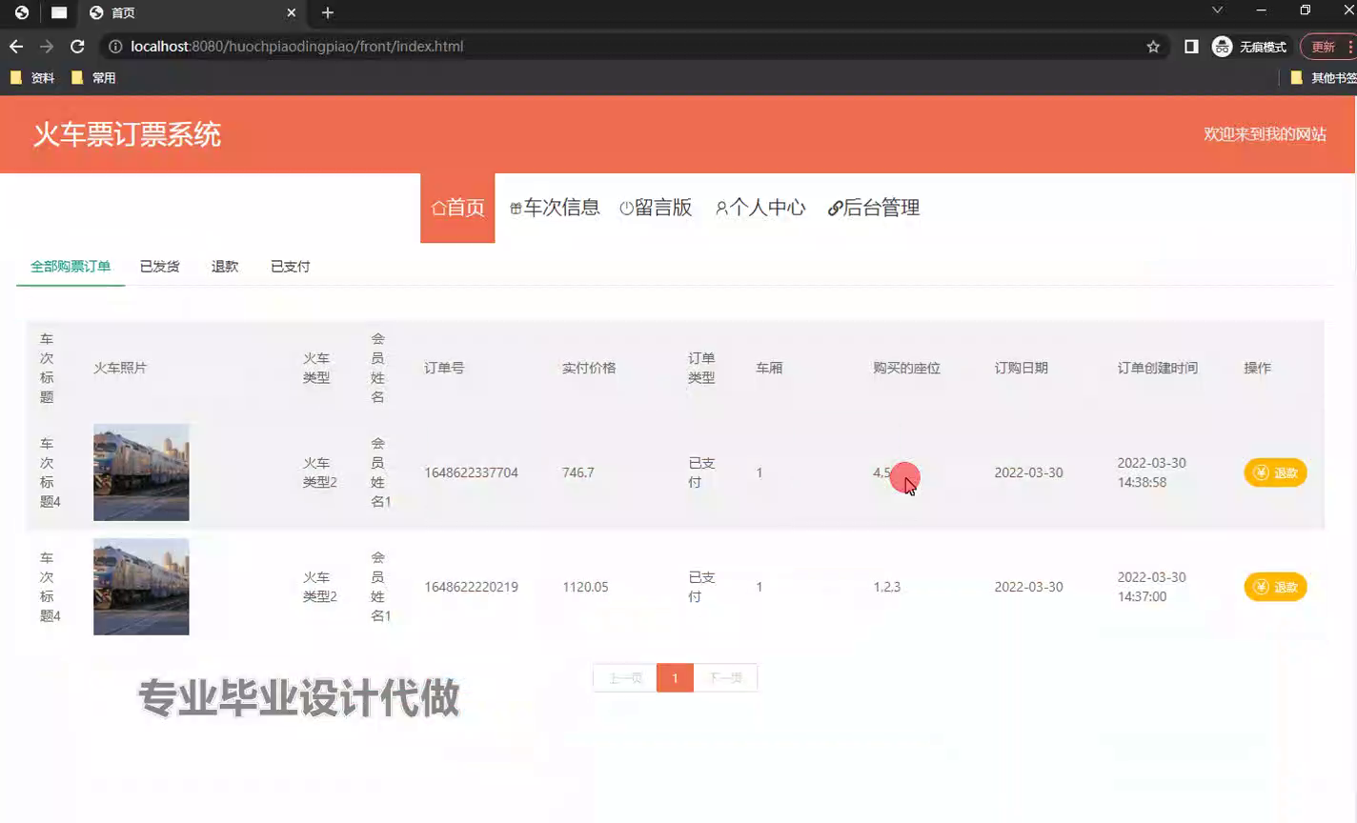Close the 首页 browser tab

(292, 12)
